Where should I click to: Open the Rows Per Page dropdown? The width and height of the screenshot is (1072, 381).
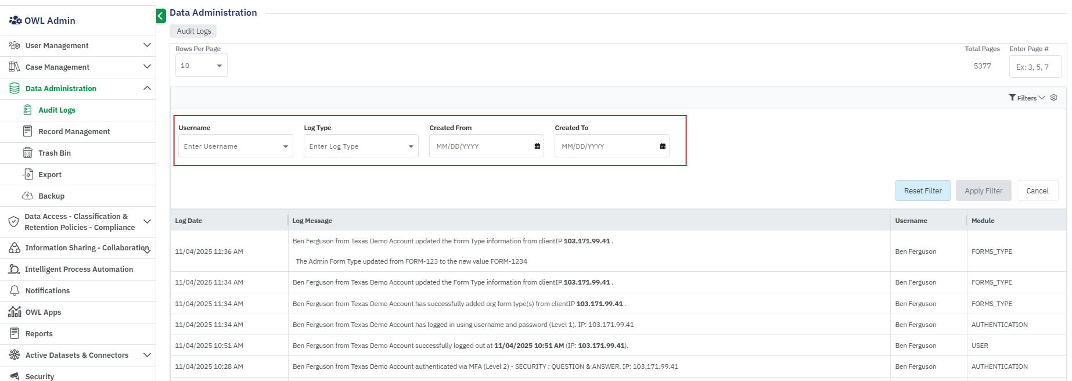coord(201,66)
